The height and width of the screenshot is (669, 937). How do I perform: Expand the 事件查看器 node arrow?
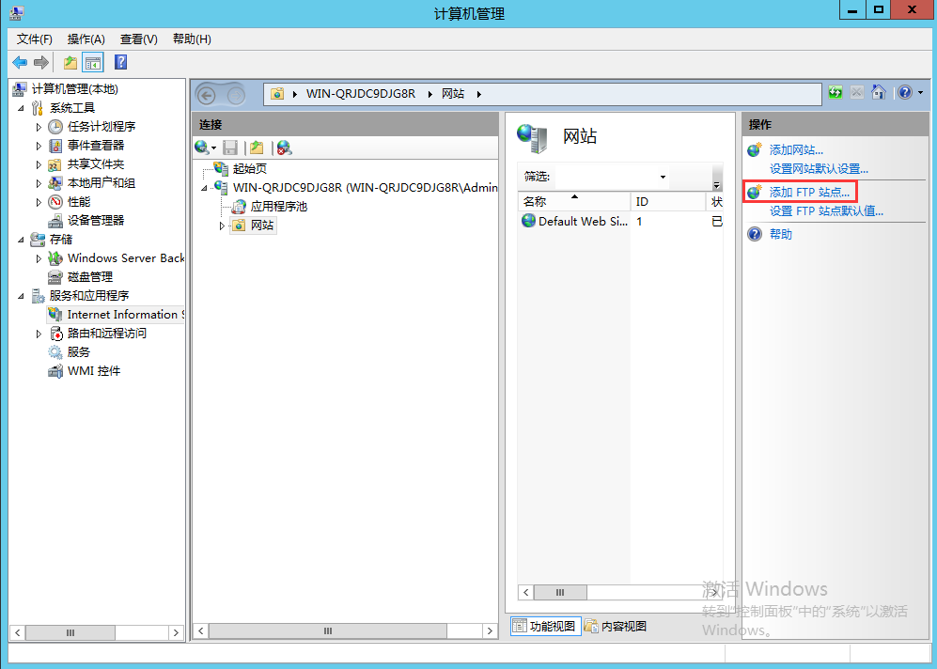point(39,146)
